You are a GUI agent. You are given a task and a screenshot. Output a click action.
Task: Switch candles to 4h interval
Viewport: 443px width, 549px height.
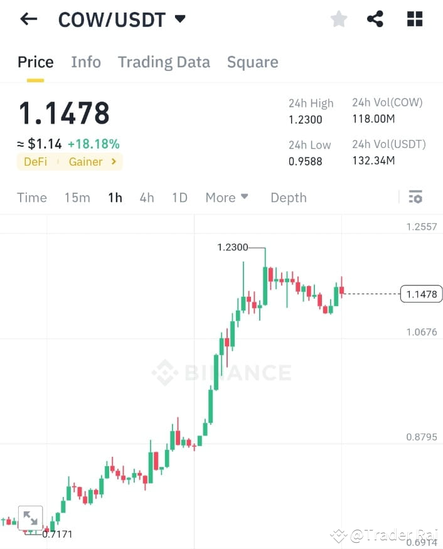click(146, 198)
